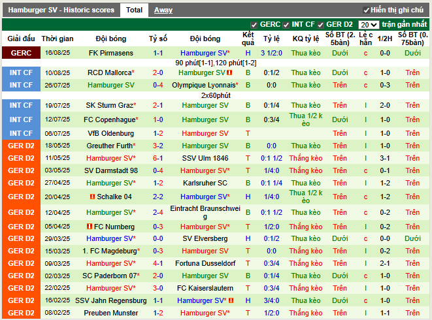Screen dimensions: 432x320
Task: Toggle the INT CF competition checkbox
Action: point(286,25)
